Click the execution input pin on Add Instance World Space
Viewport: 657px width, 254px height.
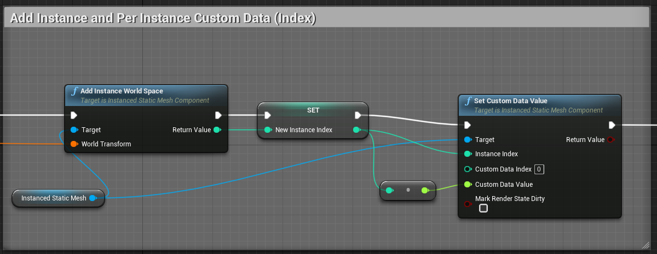pyautogui.click(x=74, y=115)
